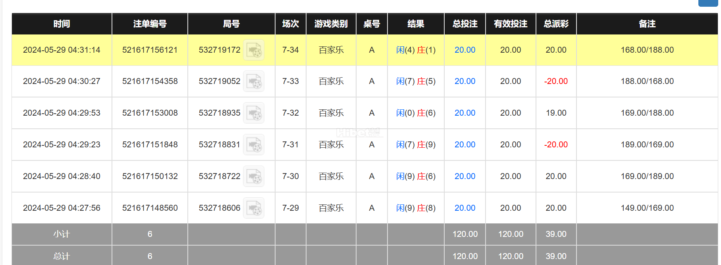
Task: Select remark 149.00/169.00
Action: click(x=647, y=208)
